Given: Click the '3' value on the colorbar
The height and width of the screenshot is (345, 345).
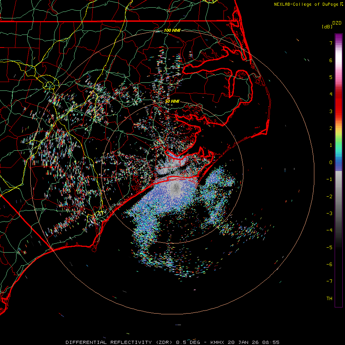Looking at the screenshot, I should pos(331,111).
